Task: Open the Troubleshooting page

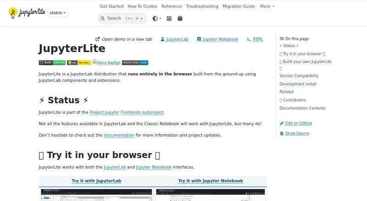Action: 202,6
